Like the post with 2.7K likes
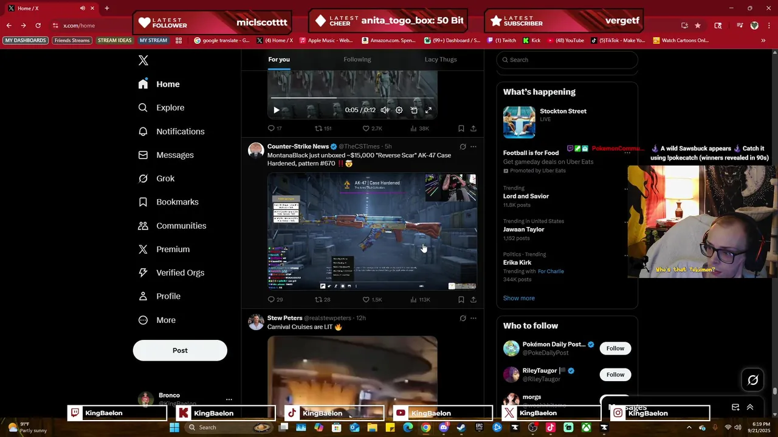The image size is (778, 437). pyautogui.click(x=372, y=128)
